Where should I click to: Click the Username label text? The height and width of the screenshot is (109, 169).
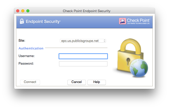point(27,56)
